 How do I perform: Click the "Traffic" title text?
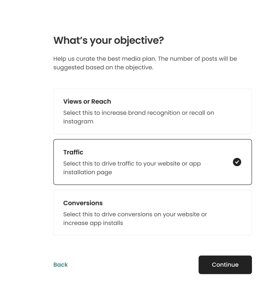73,152
